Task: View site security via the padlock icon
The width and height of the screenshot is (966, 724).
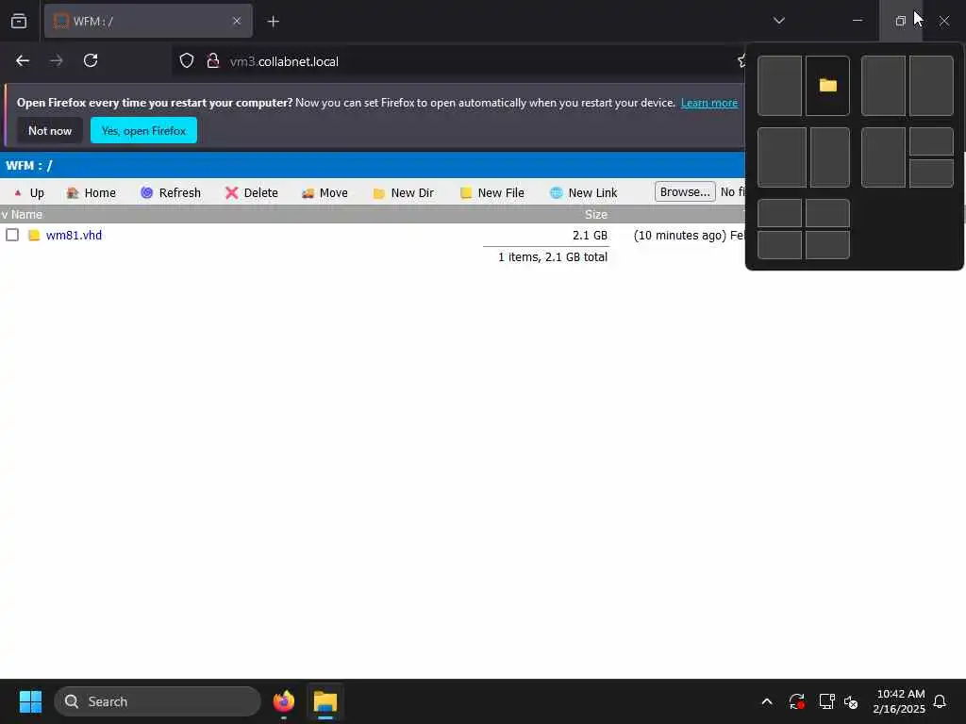Action: (x=213, y=61)
